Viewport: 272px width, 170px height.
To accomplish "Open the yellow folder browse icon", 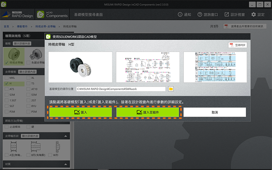I will point(171,89).
